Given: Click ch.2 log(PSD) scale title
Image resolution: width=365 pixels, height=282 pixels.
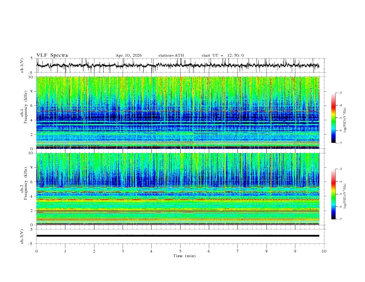Looking at the screenshot, I should pos(345,196).
